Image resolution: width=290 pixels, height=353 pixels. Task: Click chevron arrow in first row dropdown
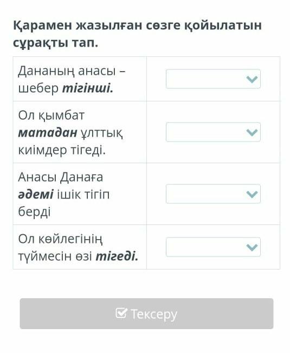[252, 79]
